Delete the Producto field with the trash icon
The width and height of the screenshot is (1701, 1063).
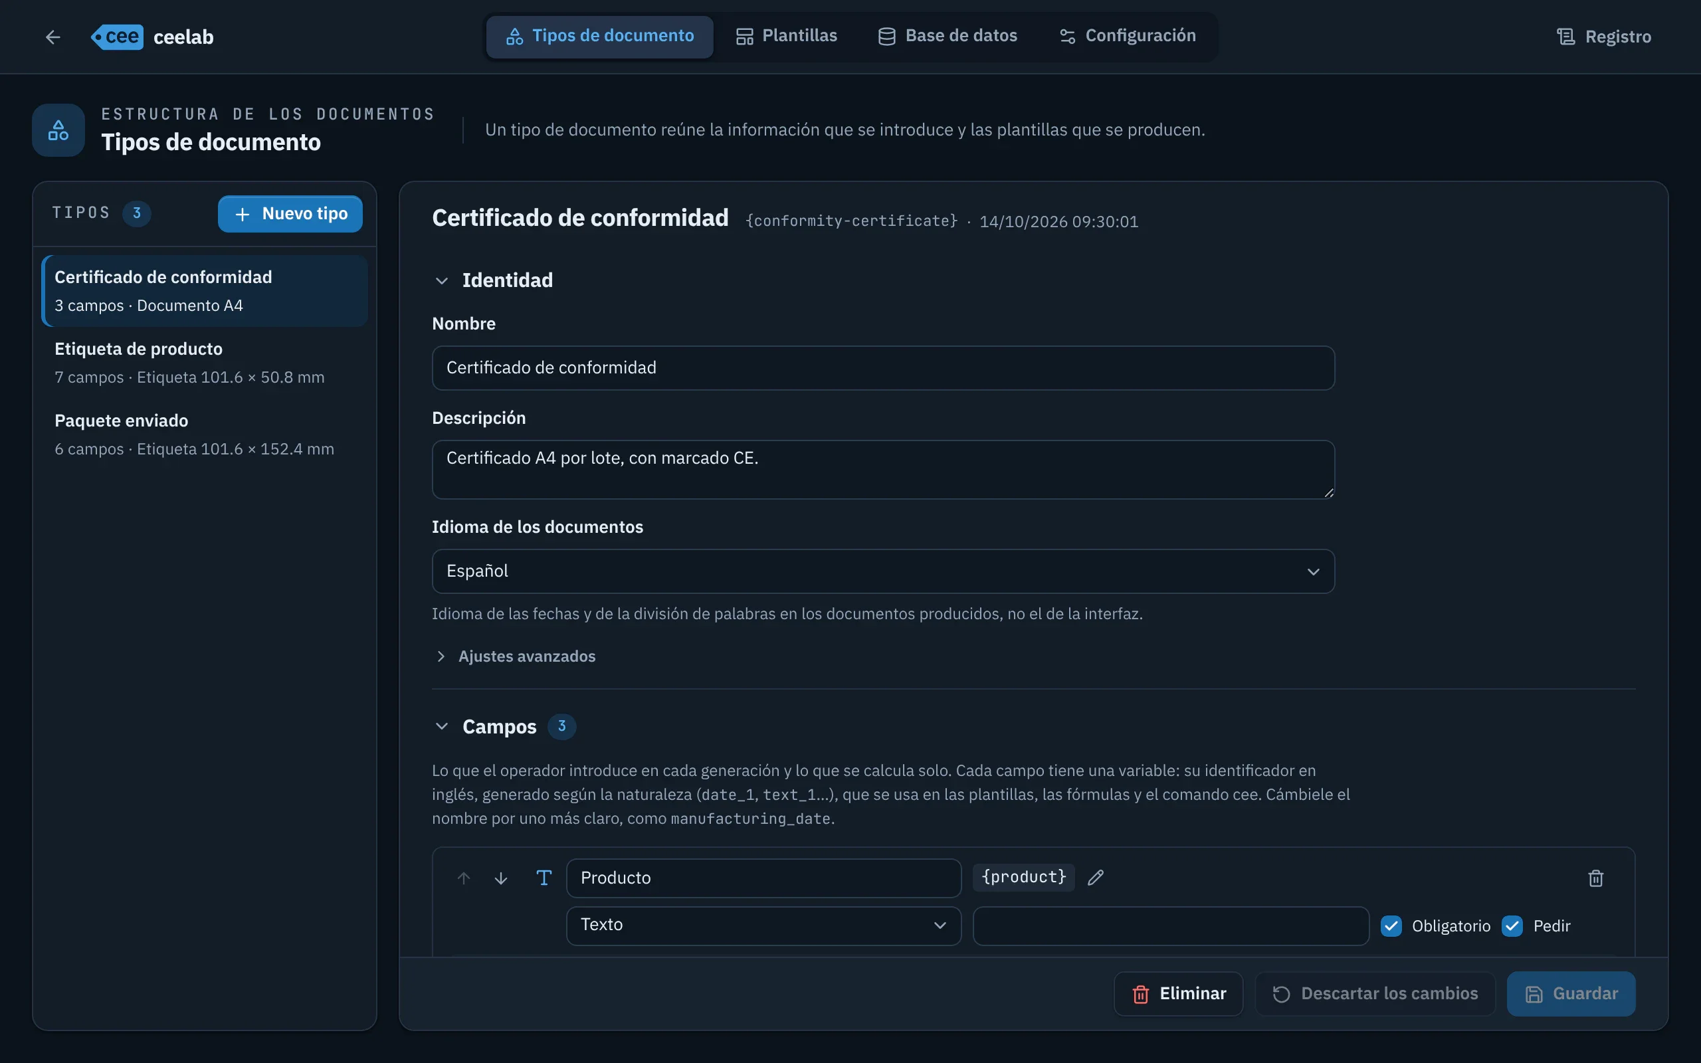pyautogui.click(x=1595, y=878)
